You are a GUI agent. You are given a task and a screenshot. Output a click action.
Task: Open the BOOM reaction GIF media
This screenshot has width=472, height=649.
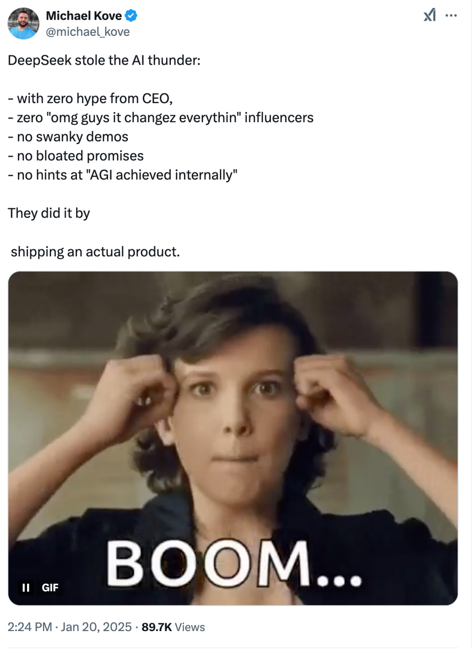(233, 438)
